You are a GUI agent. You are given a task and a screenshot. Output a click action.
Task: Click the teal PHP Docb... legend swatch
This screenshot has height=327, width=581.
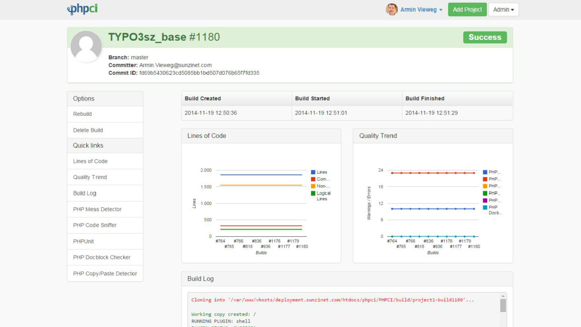[485, 207]
